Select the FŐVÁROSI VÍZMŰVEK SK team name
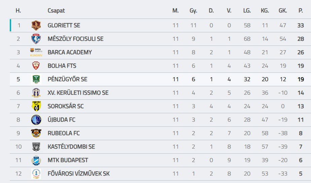This screenshot has width=311, height=183. [78, 174]
